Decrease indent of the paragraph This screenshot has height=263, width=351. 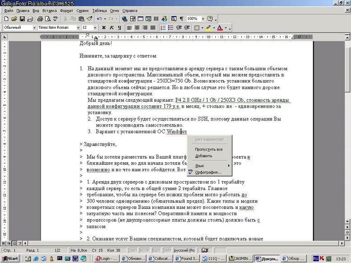tap(179, 28)
